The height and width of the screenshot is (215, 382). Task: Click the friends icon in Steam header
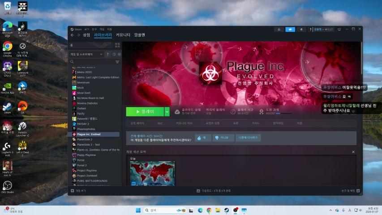coord(279,29)
